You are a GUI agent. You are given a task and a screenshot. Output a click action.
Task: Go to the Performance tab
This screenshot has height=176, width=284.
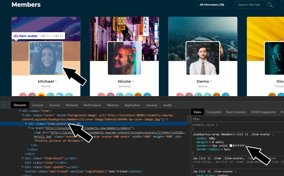[x=92, y=105]
